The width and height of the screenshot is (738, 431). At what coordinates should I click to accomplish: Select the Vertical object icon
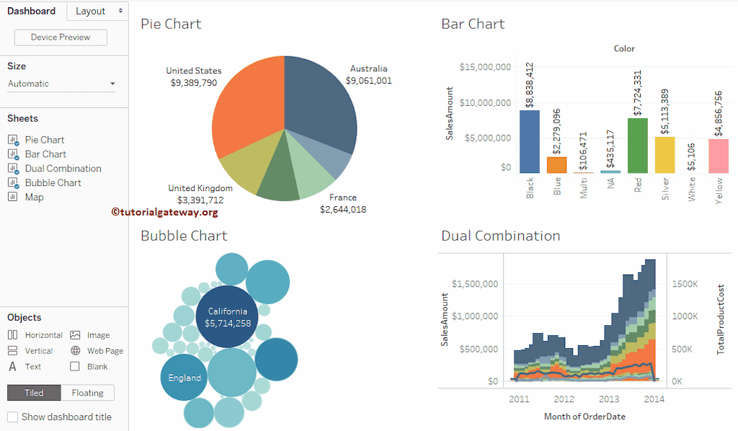click(x=12, y=350)
